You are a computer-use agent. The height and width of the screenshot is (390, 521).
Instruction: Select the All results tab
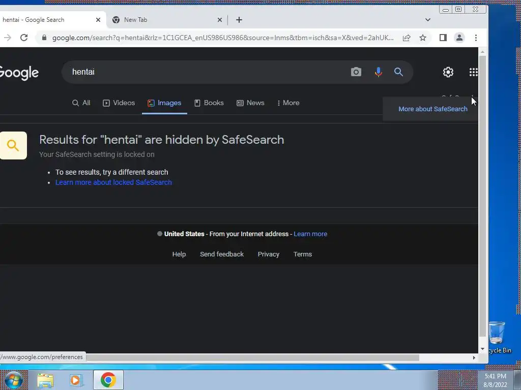click(x=81, y=103)
